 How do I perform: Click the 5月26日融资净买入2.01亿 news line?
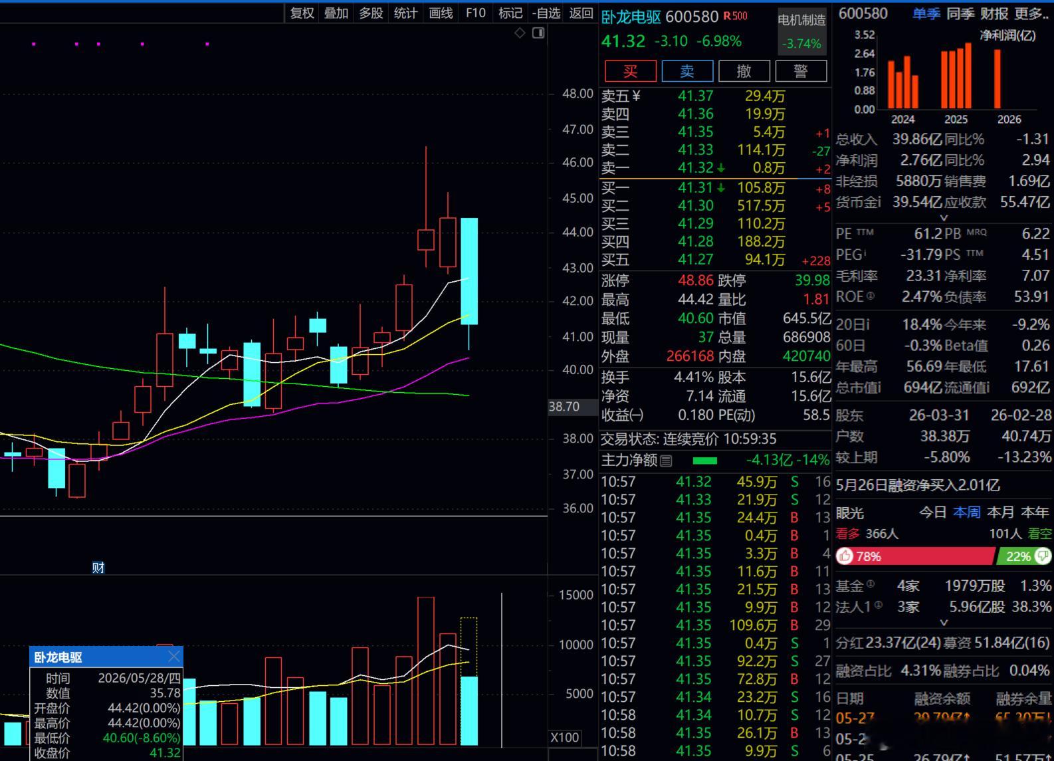[x=918, y=485]
